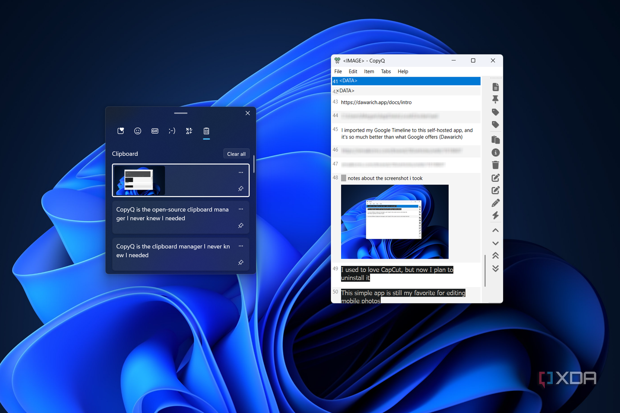This screenshot has width=620, height=413.
Task: Open the GIF tab in the emoji panel
Action: [155, 131]
